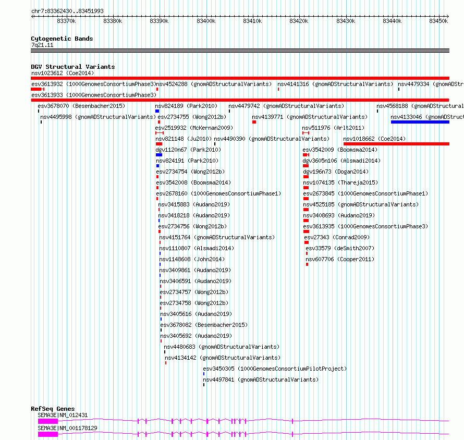Open esv2734754 (Wong2012b) variant
Image resolution: width=464 pixels, height=440 pixels.
[191, 172]
